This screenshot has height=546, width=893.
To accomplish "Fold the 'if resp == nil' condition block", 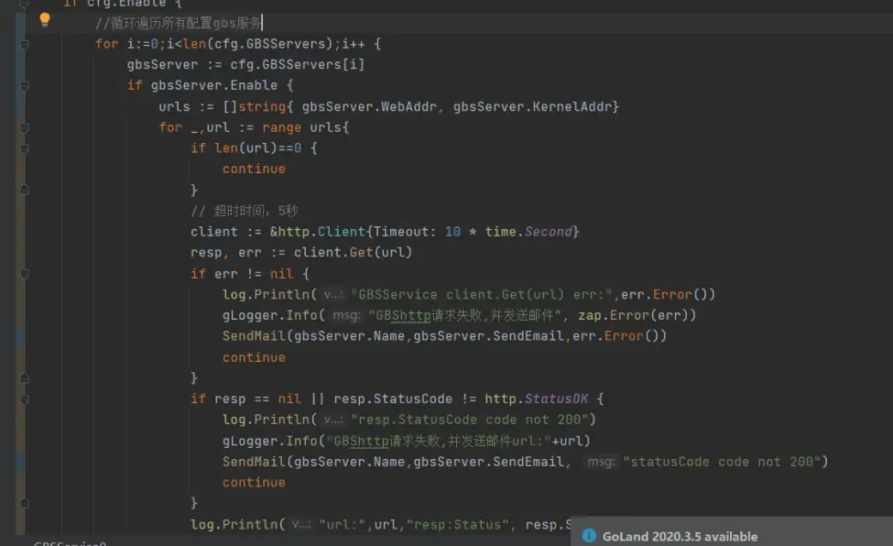I will 26,399.
